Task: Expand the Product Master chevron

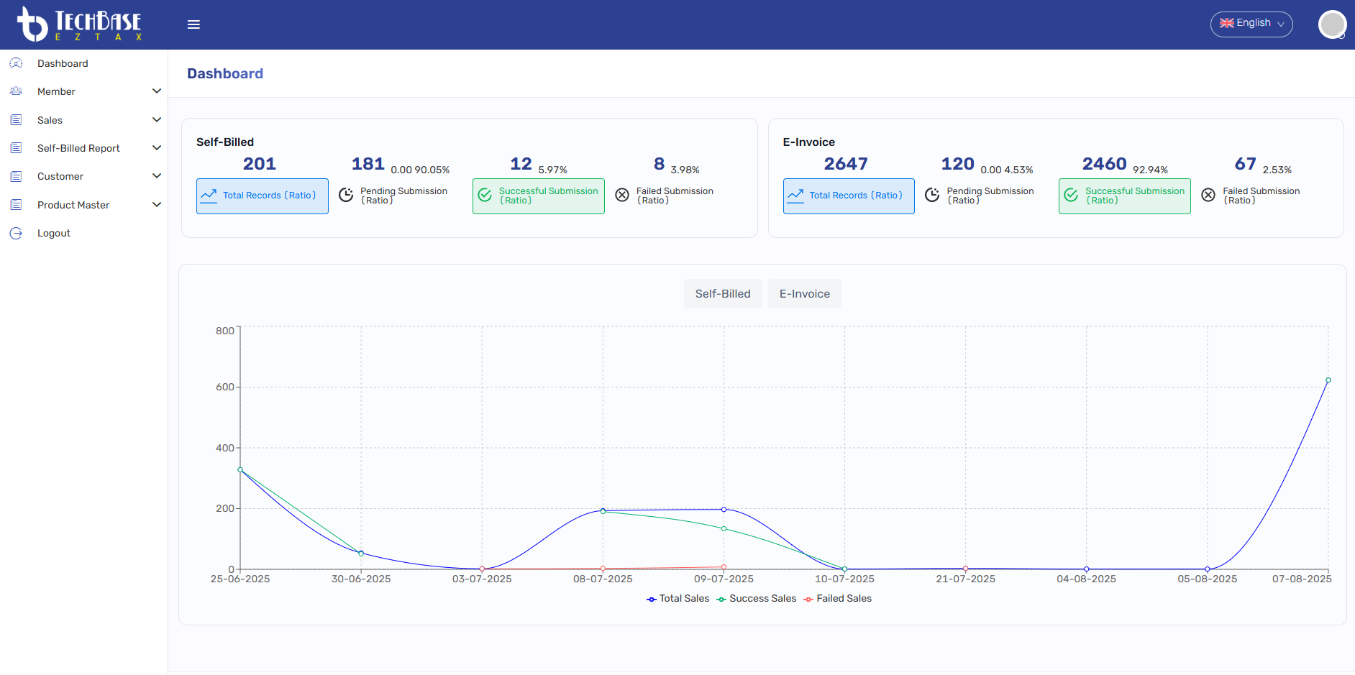Action: (x=156, y=205)
